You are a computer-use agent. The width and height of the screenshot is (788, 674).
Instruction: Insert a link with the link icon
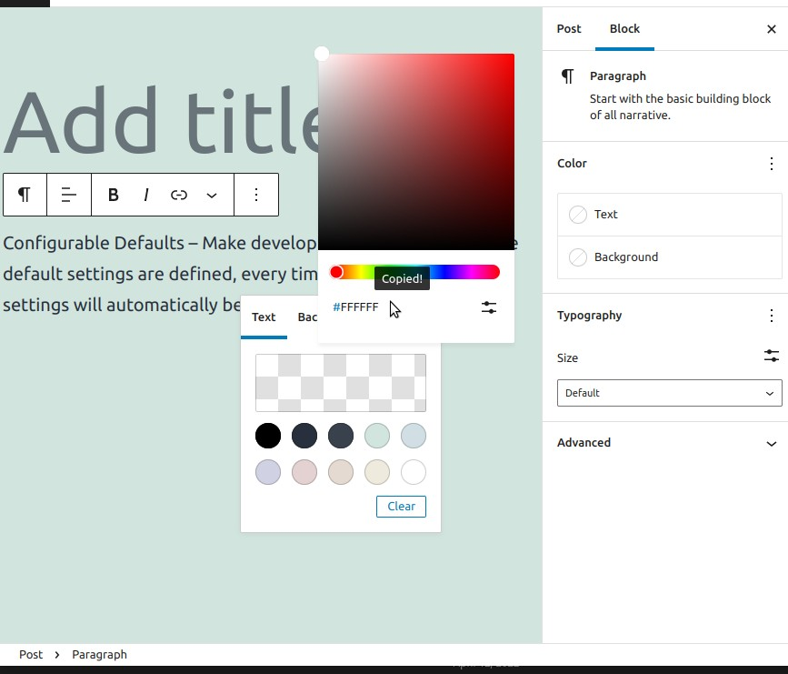(178, 195)
